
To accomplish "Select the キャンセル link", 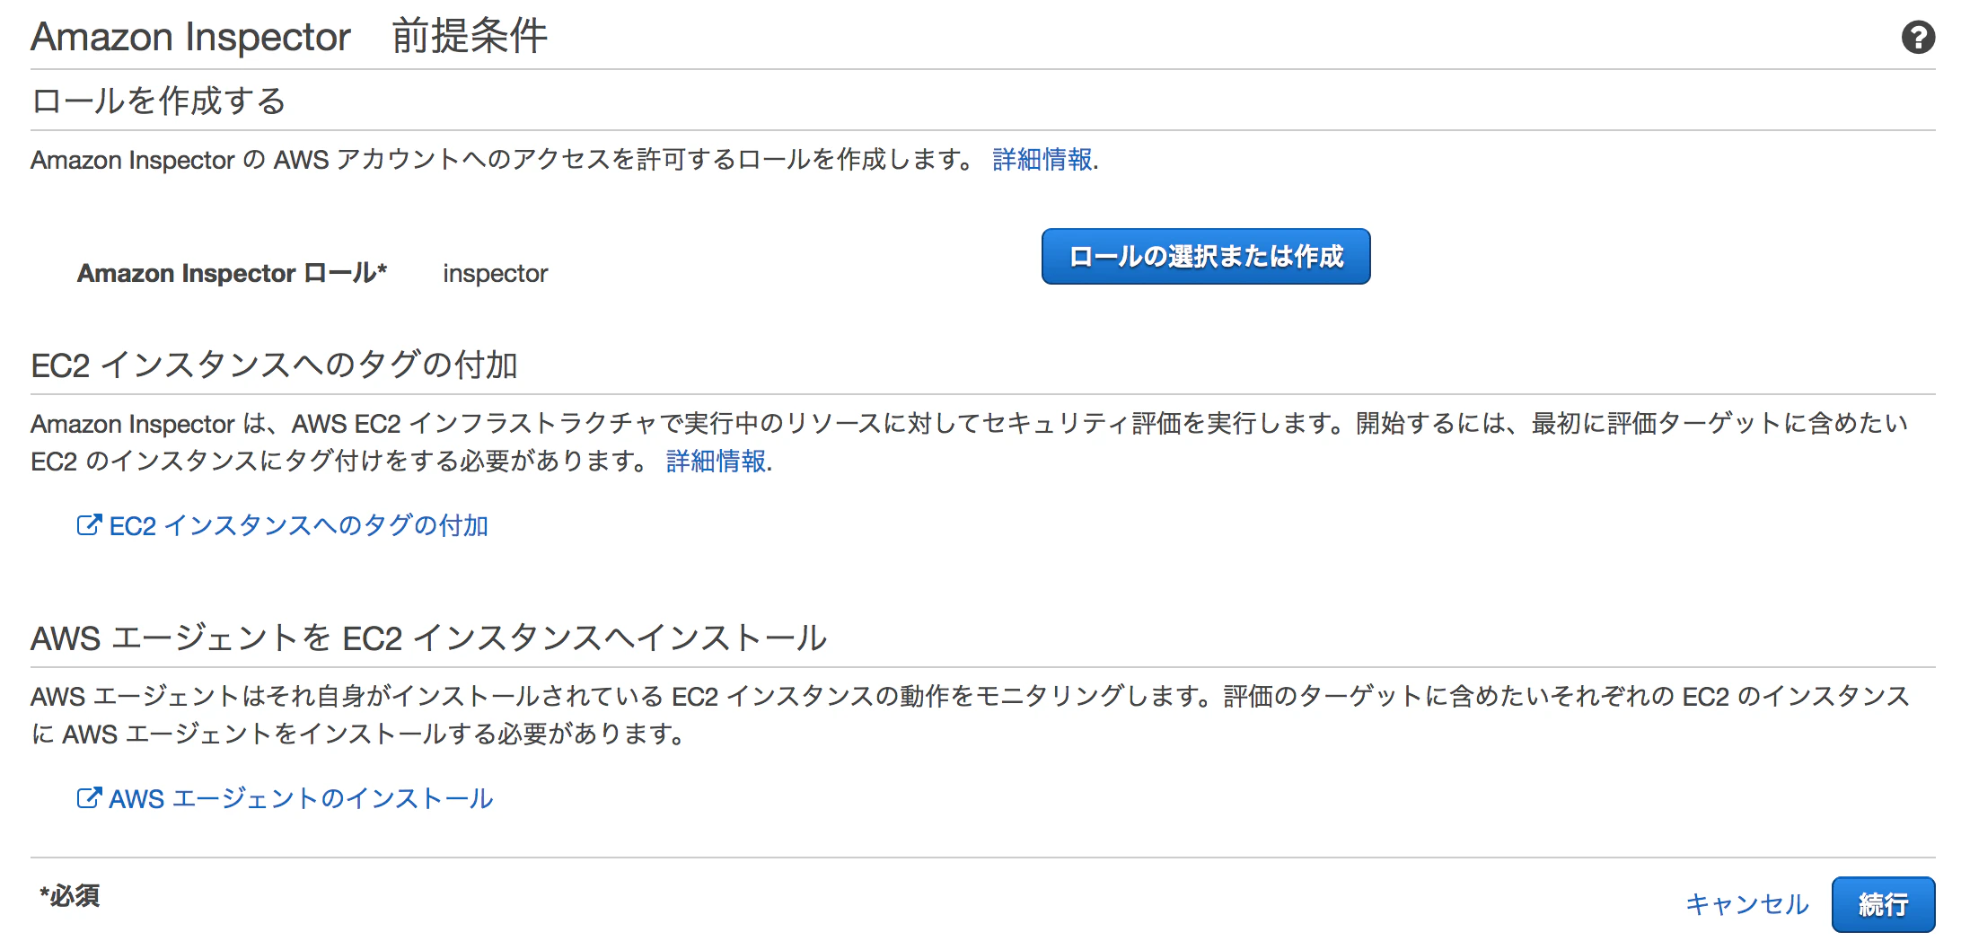I will point(1746,904).
